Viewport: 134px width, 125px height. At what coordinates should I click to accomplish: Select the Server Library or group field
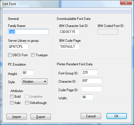coord(18,47)
